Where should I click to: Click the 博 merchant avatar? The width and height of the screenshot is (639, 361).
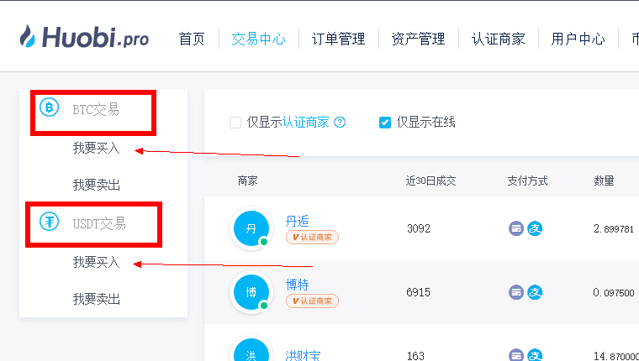(251, 292)
